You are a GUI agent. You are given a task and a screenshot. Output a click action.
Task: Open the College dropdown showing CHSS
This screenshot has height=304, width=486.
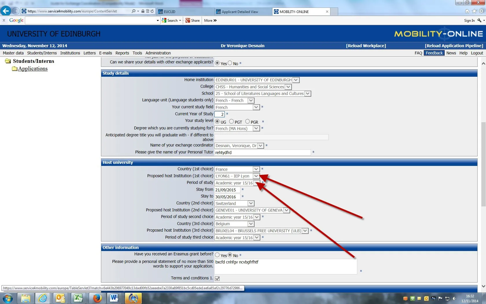coord(288,87)
